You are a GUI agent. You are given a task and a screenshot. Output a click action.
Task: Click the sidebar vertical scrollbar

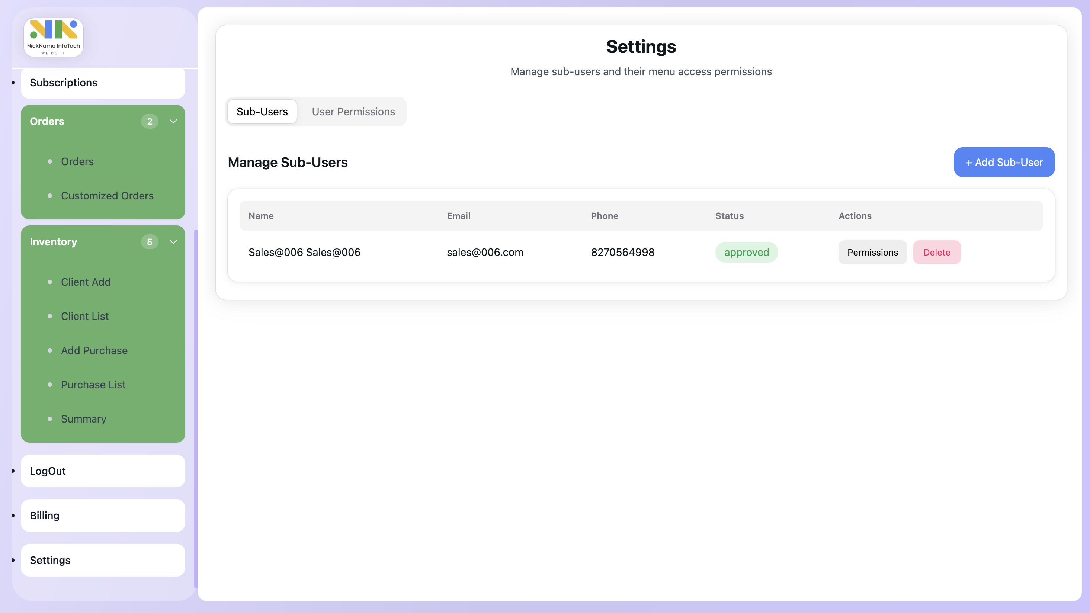coord(195,408)
